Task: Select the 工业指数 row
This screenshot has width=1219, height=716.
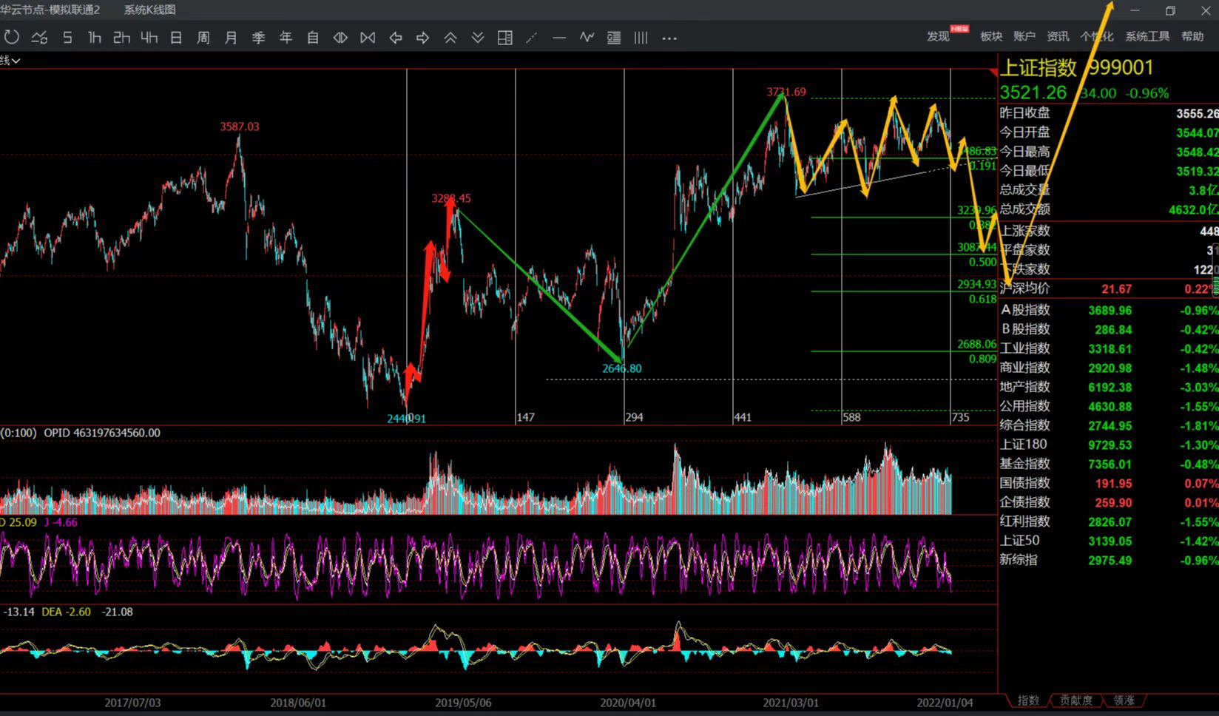Action: 1109,348
